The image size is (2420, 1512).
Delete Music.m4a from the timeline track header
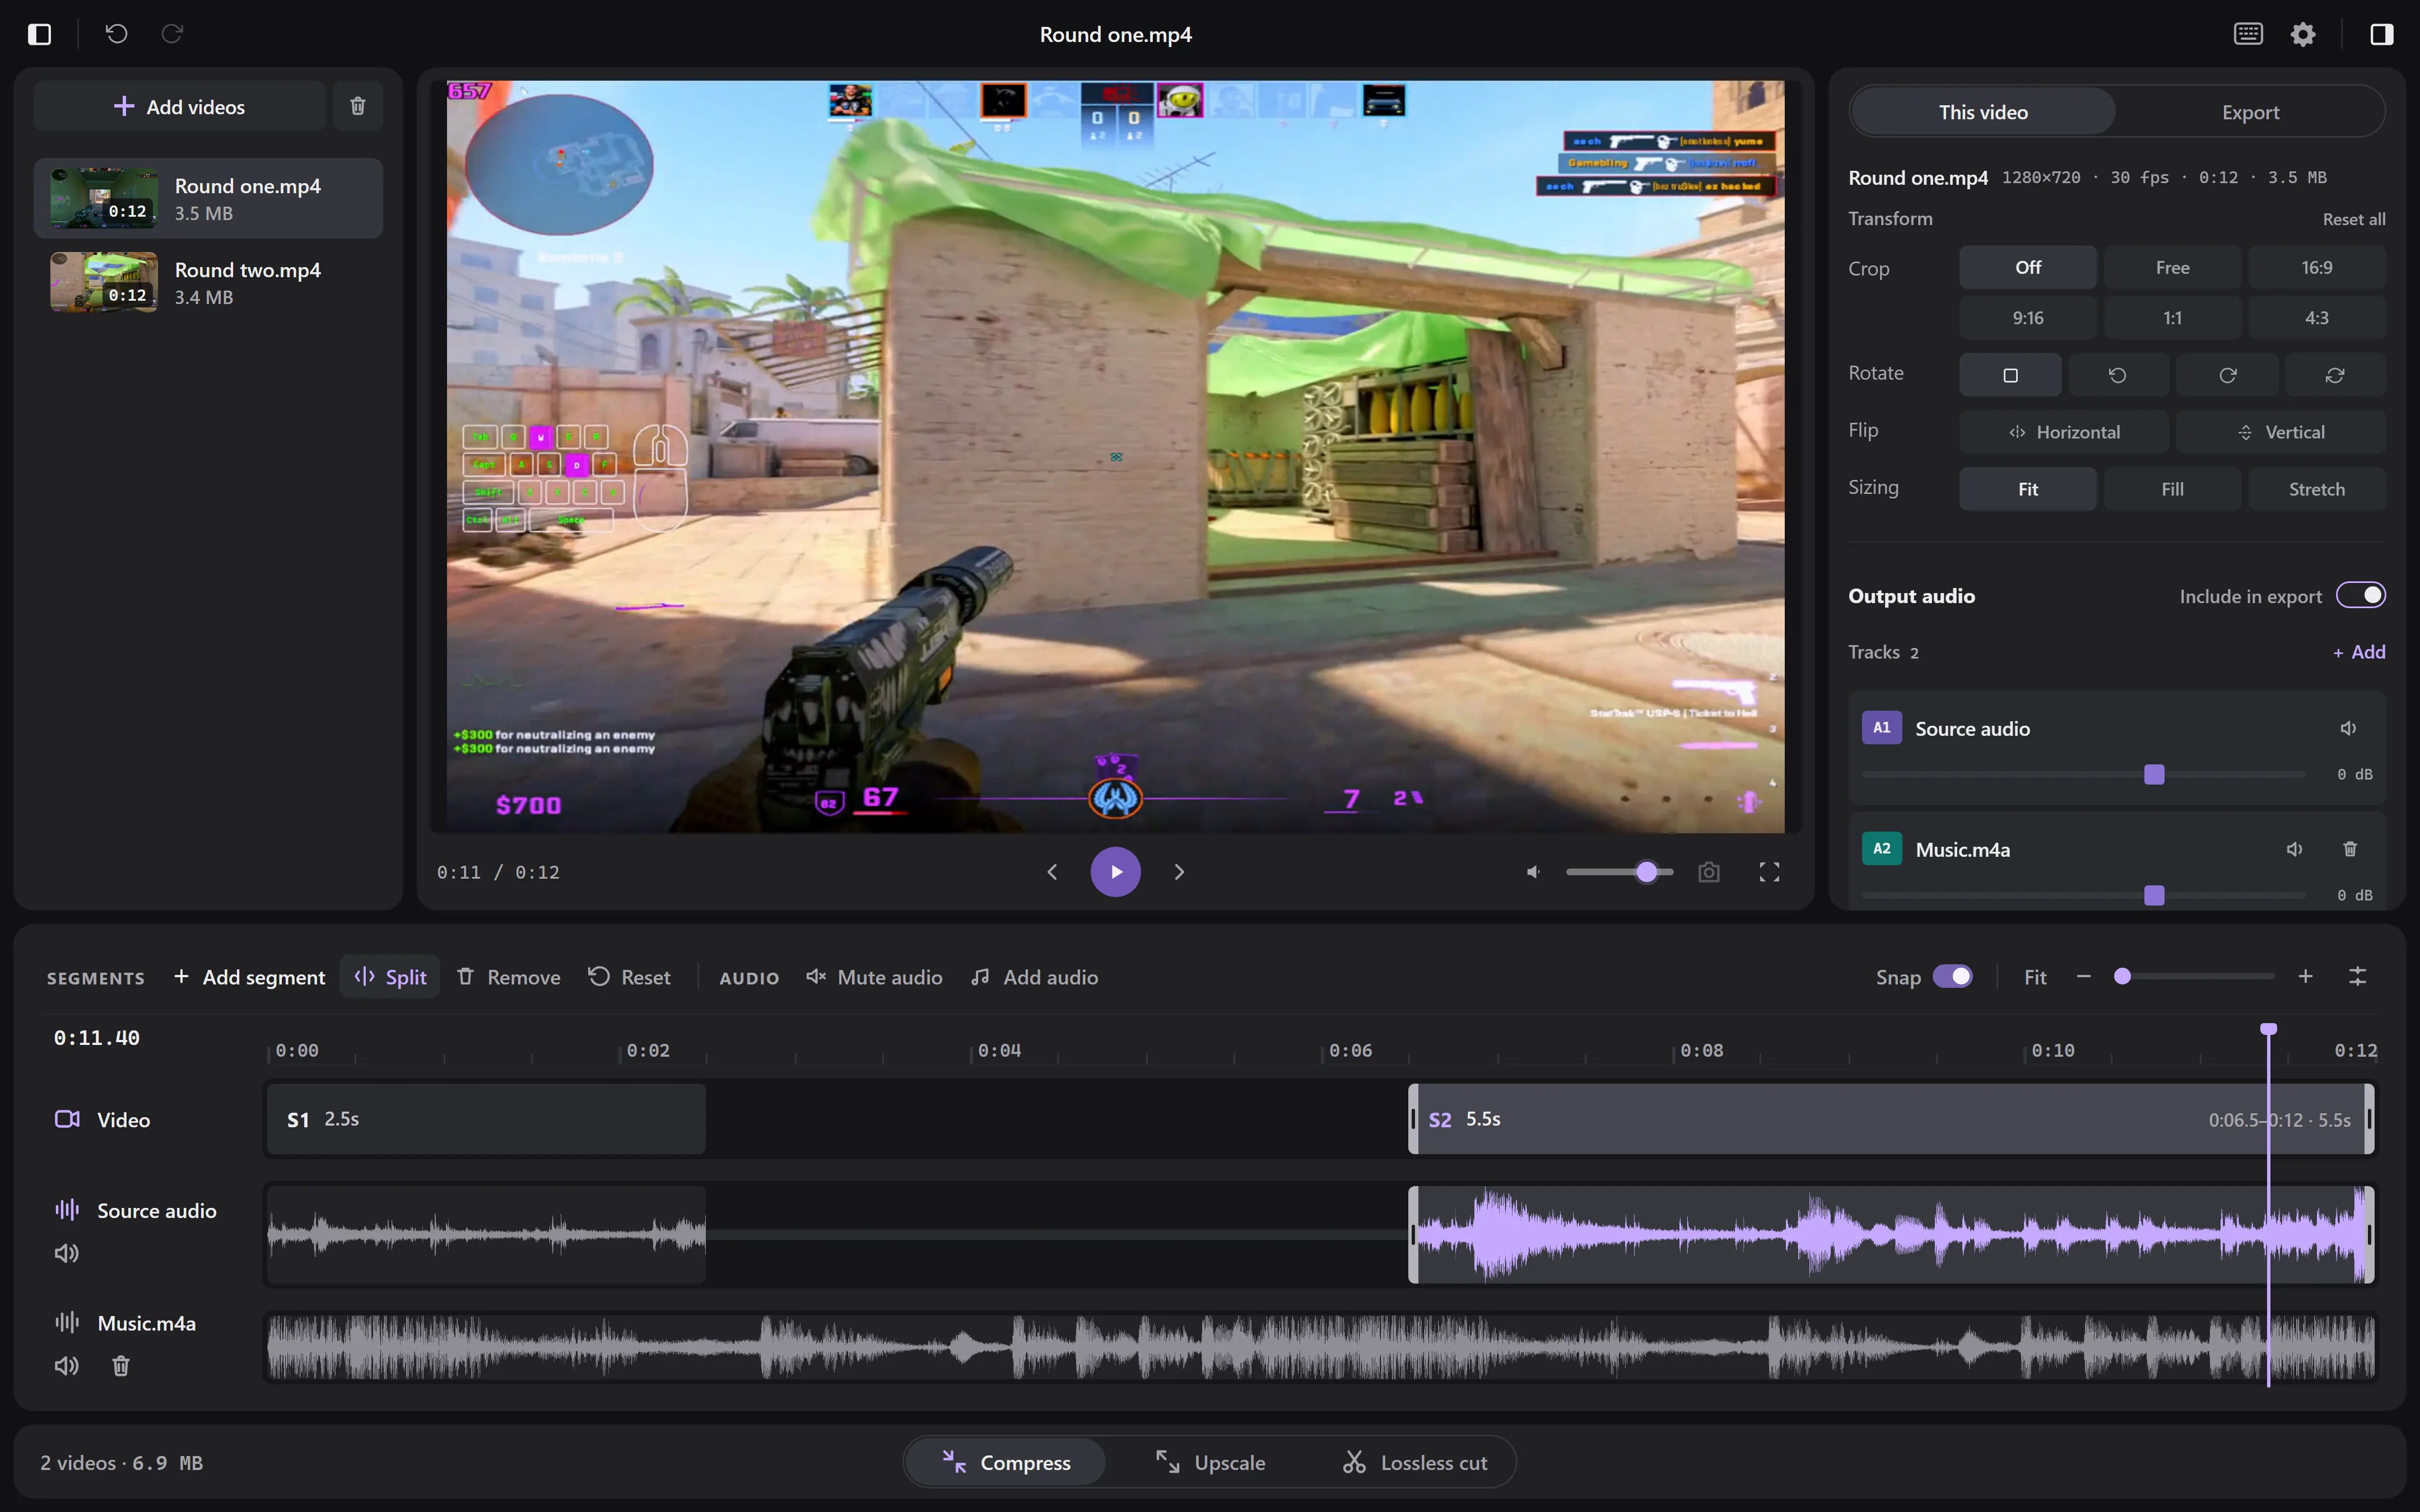point(121,1365)
